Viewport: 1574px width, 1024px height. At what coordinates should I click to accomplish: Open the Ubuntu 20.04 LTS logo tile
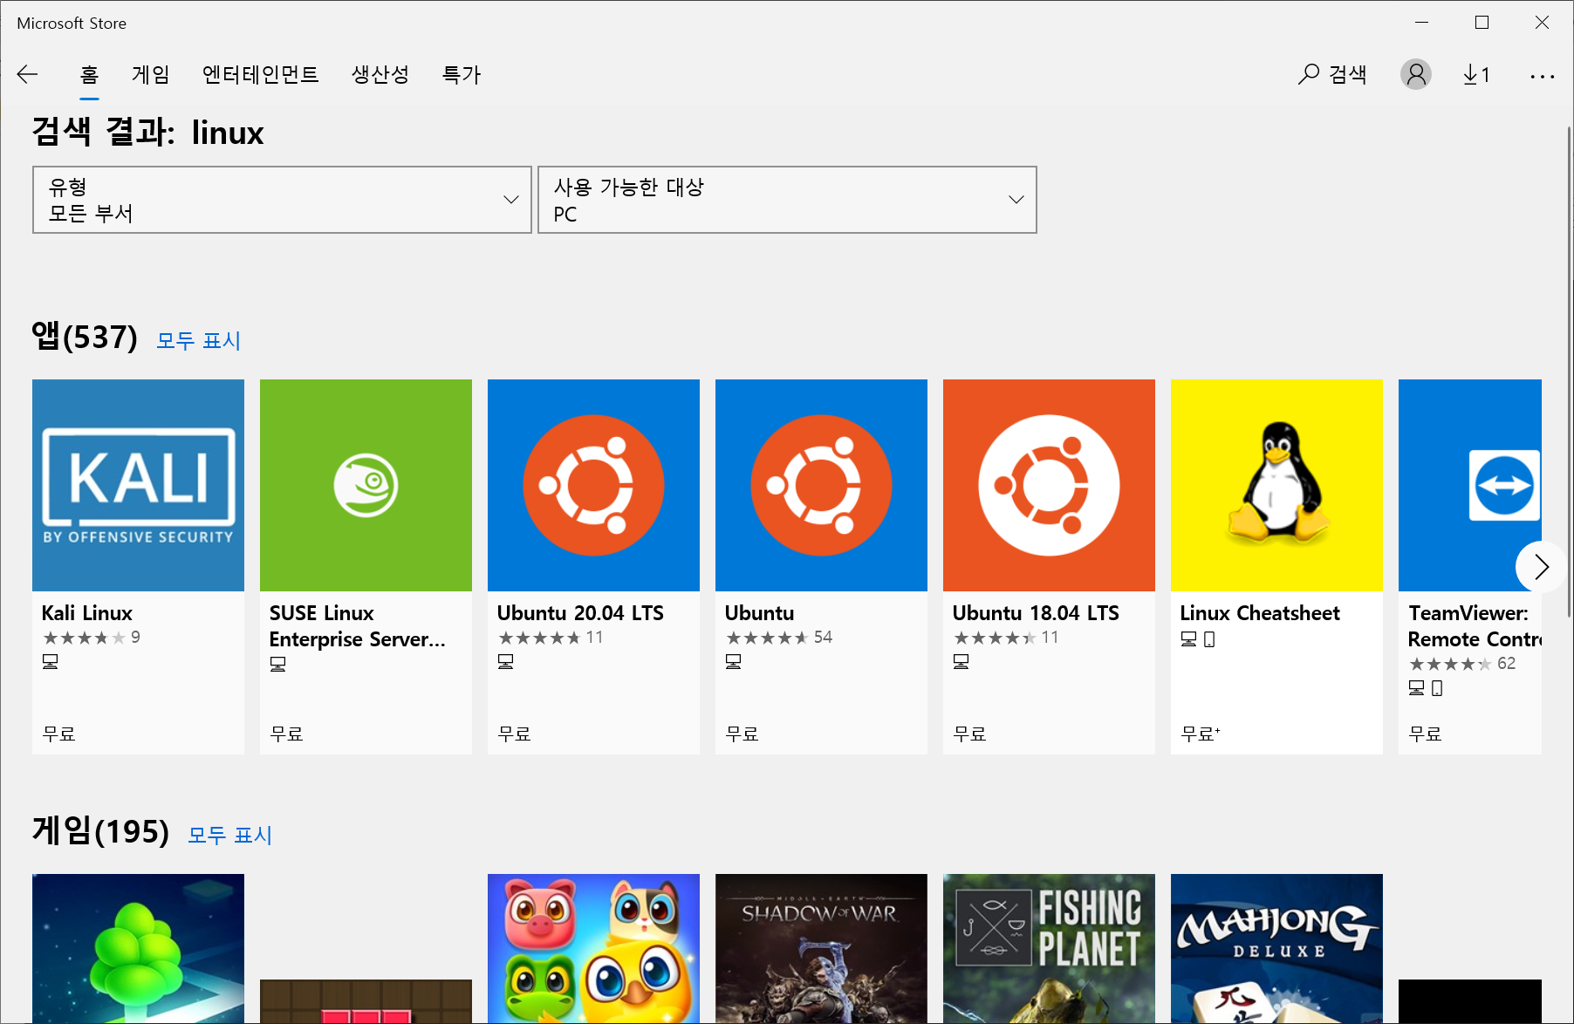593,485
